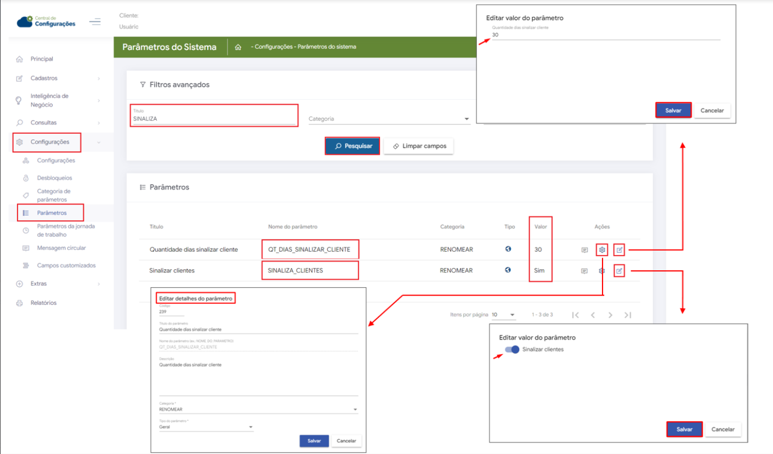Open Relatórios in the sidebar
The width and height of the screenshot is (773, 454).
pyautogui.click(x=43, y=303)
